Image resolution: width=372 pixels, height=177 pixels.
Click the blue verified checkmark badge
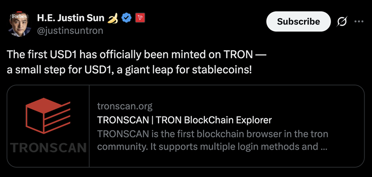[x=127, y=18]
